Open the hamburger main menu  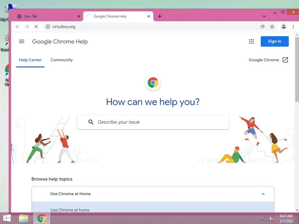22,41
